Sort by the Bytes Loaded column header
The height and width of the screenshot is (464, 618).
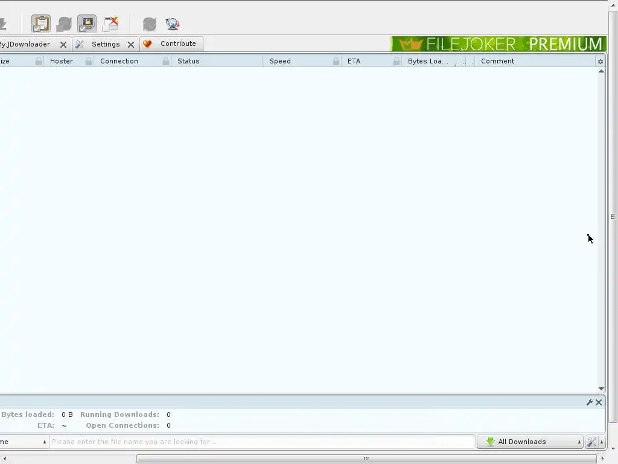point(428,61)
